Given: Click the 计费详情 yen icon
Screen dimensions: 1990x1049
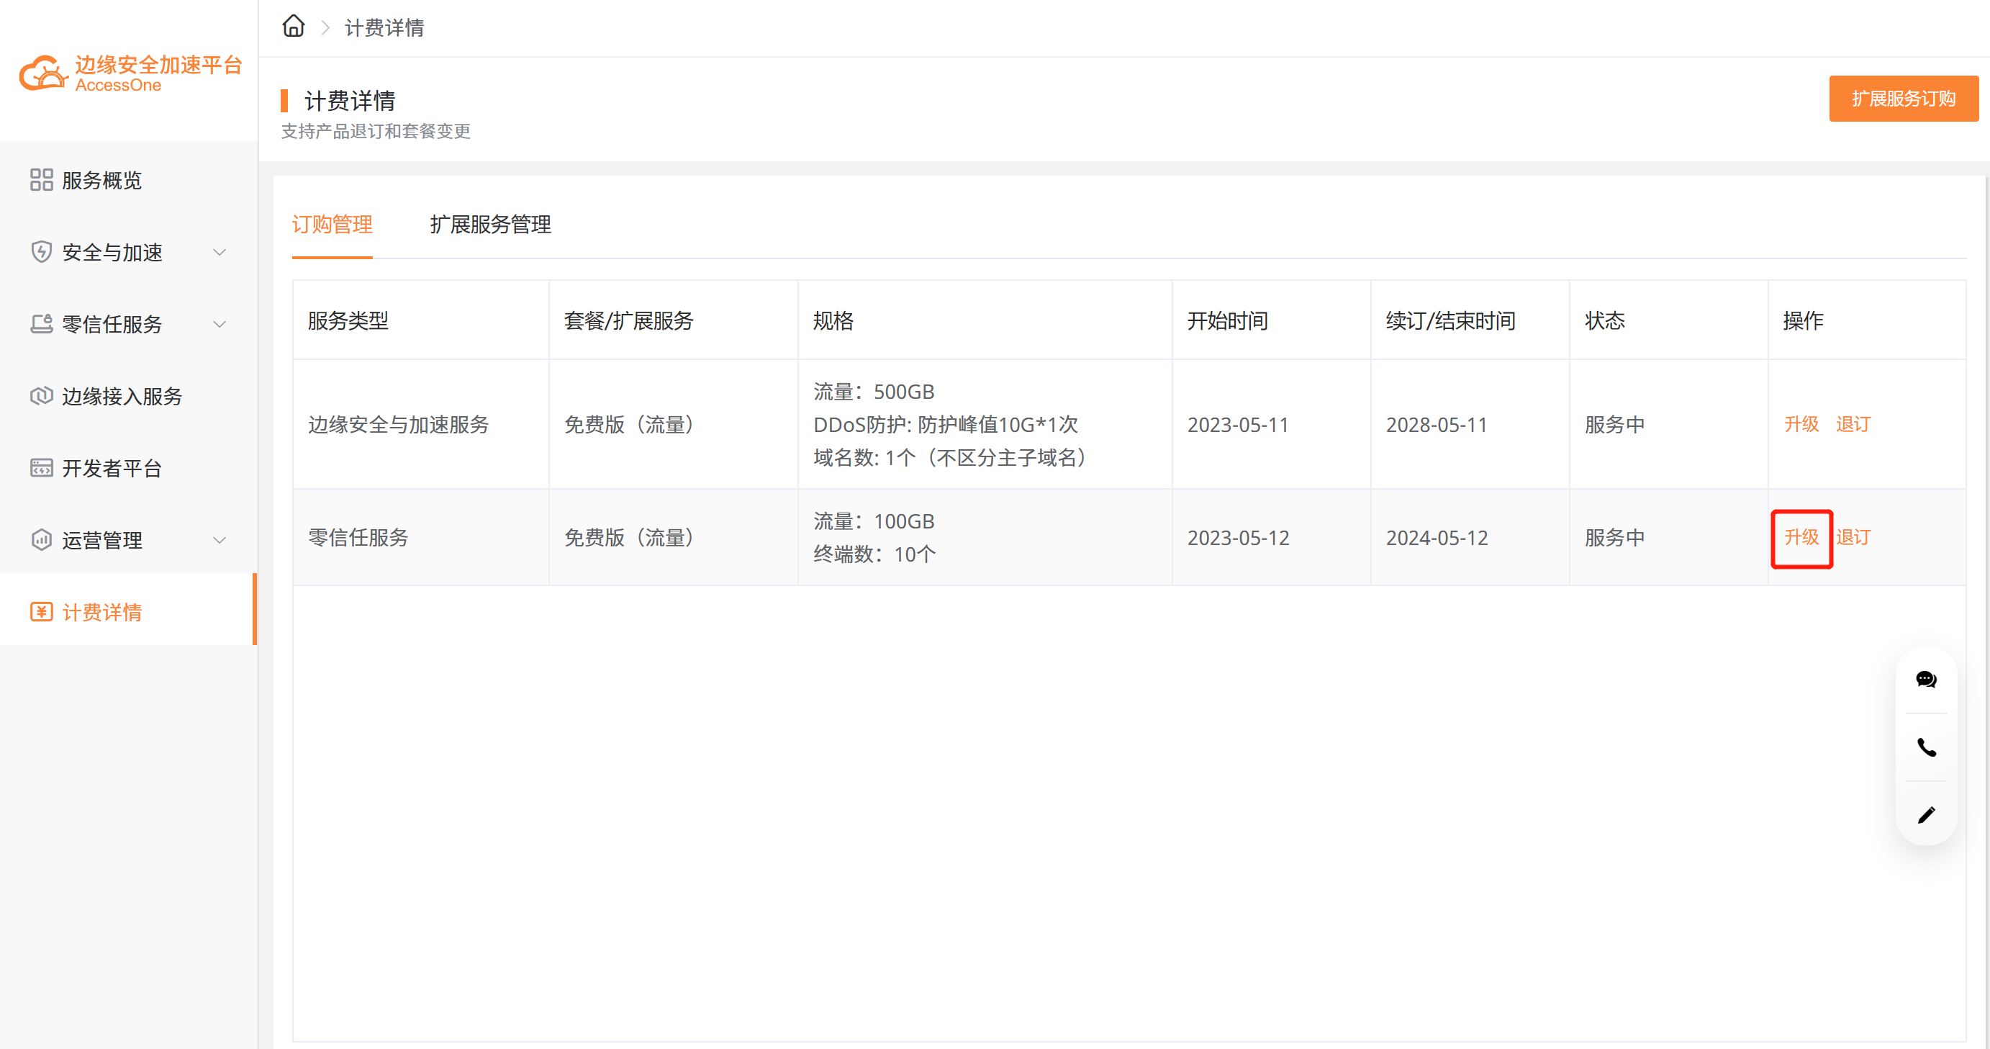Looking at the screenshot, I should [42, 611].
